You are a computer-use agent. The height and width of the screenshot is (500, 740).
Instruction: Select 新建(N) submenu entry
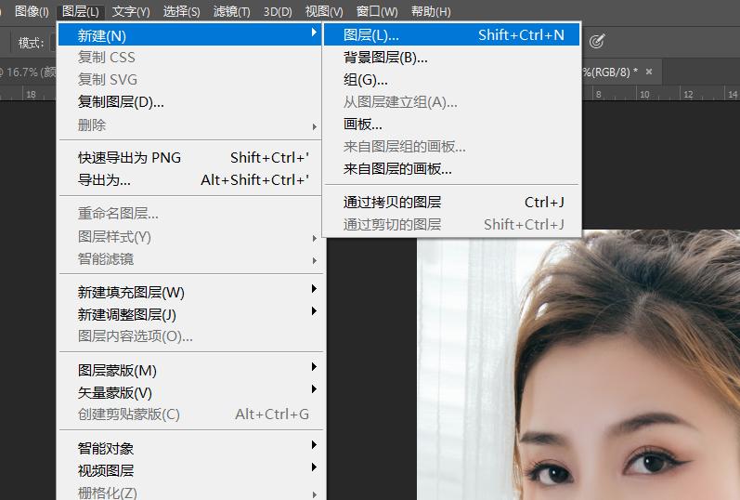pos(189,35)
